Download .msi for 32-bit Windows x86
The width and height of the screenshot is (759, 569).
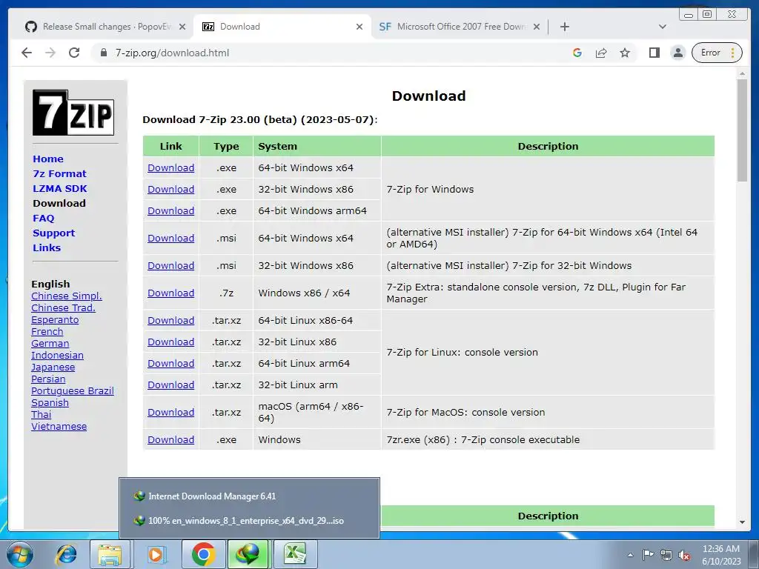171,266
